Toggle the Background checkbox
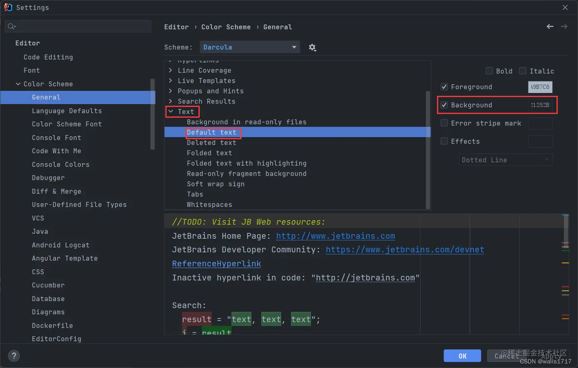The image size is (578, 368). pos(444,105)
